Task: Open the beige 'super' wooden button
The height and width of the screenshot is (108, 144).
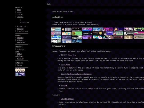Action: (x=129, y=37)
